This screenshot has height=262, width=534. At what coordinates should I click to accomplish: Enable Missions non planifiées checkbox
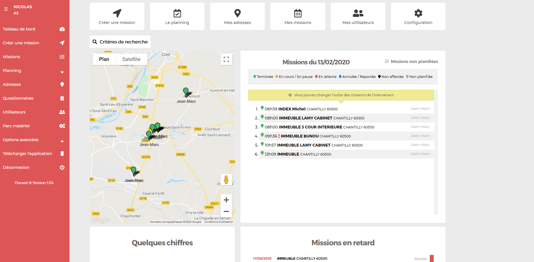[387, 61]
